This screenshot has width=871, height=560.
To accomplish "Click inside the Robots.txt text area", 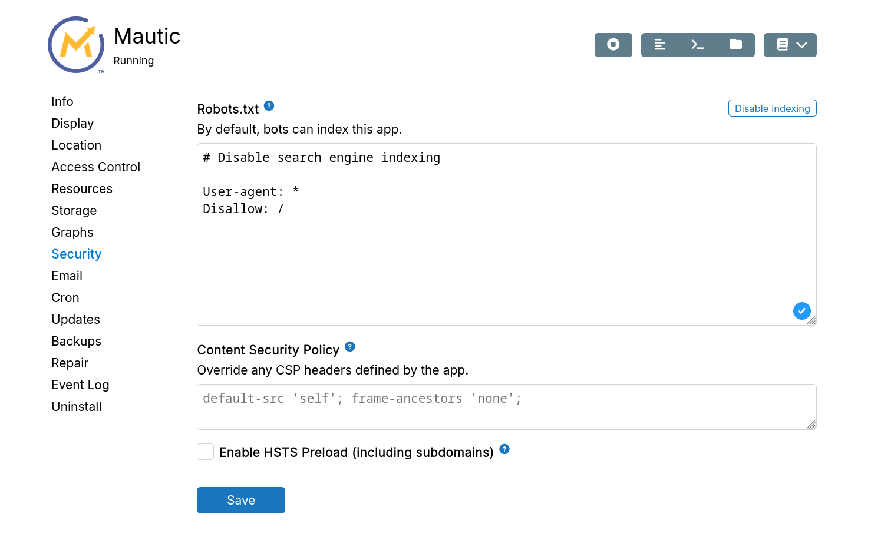I will coord(506,253).
